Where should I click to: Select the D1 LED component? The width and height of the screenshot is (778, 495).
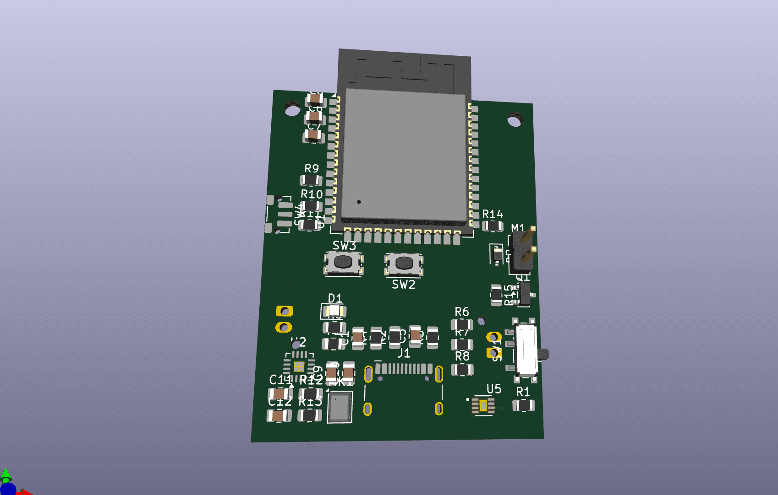click(x=334, y=312)
